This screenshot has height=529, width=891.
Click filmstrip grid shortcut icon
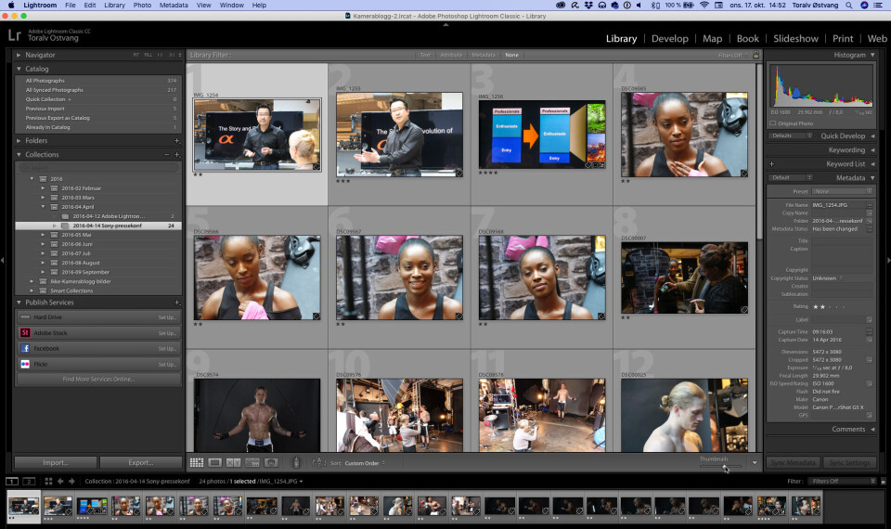click(48, 482)
